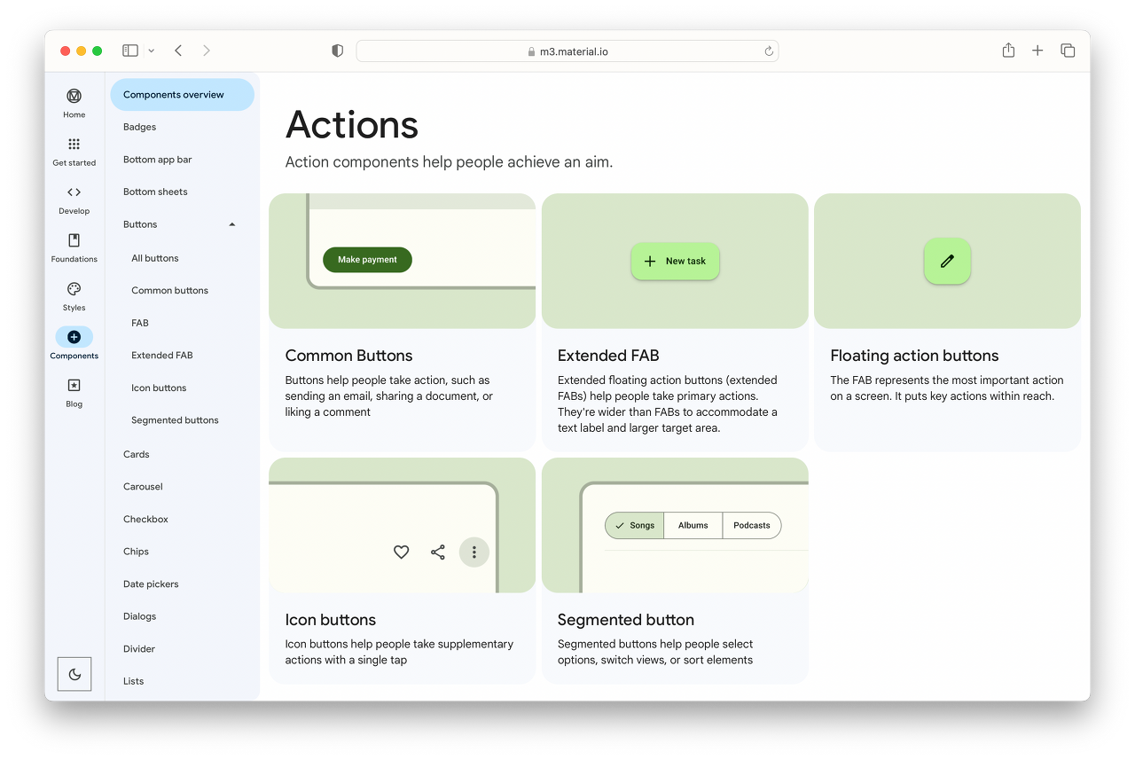
Task: Open the Common Buttons card title
Action: [348, 356]
